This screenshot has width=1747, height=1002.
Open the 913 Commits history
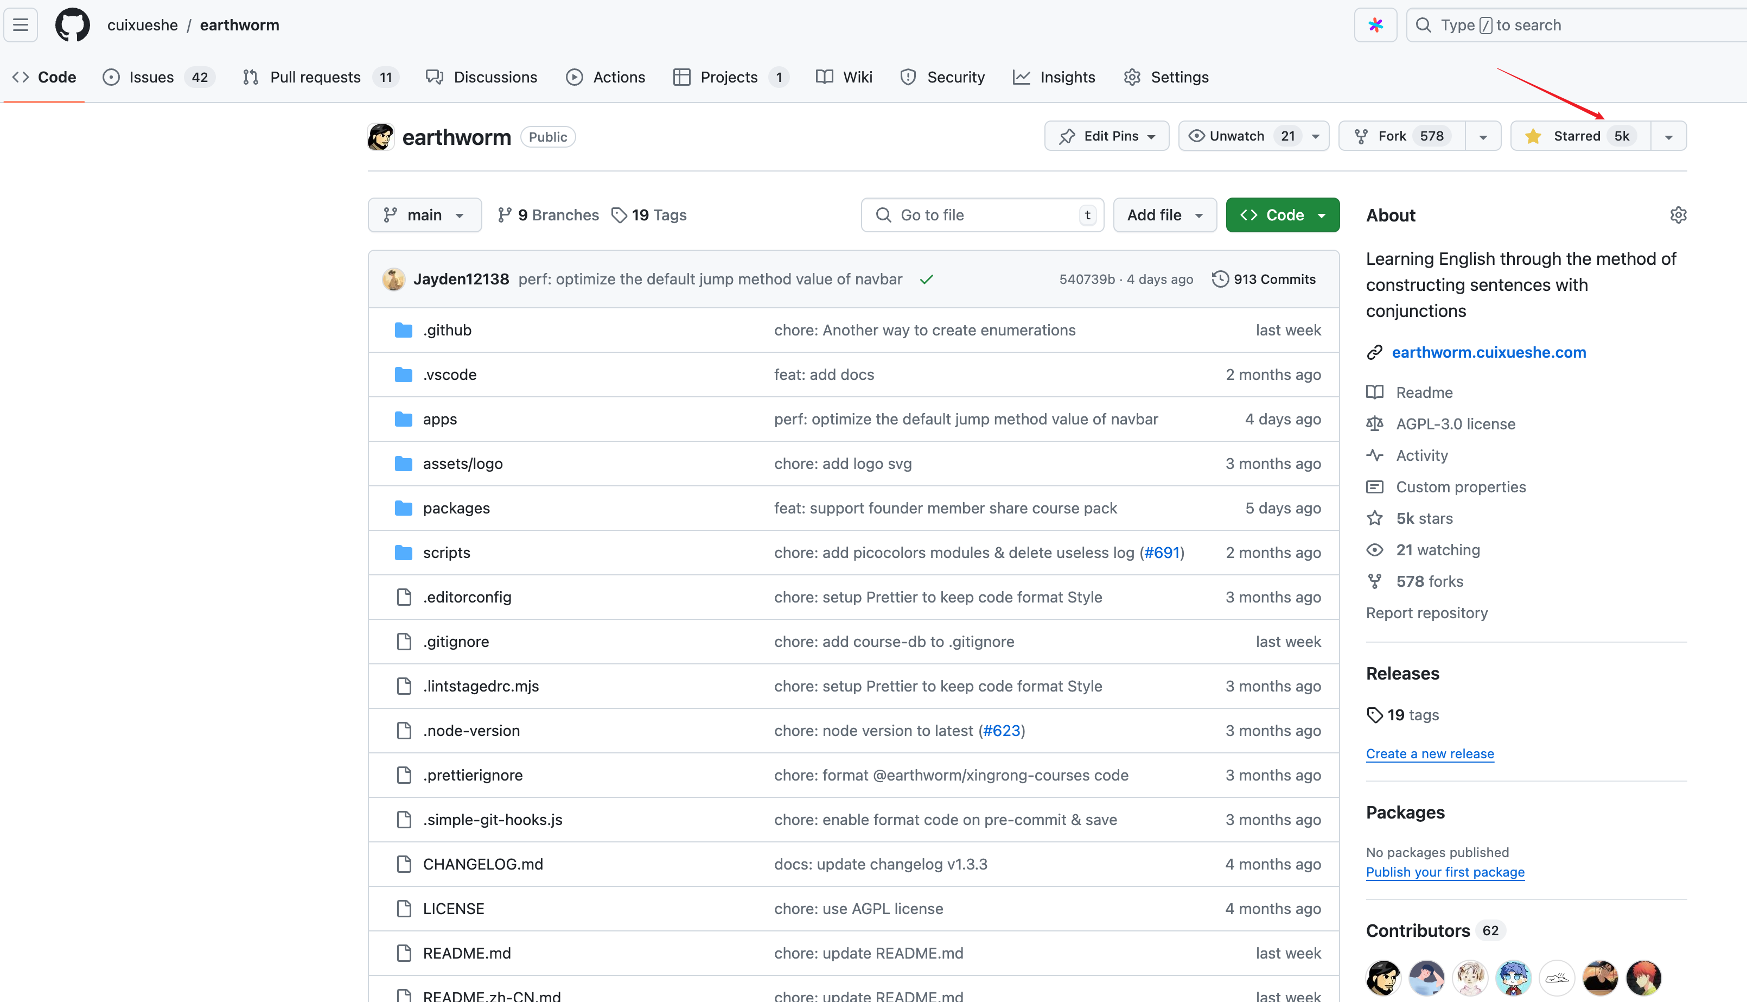point(1264,280)
